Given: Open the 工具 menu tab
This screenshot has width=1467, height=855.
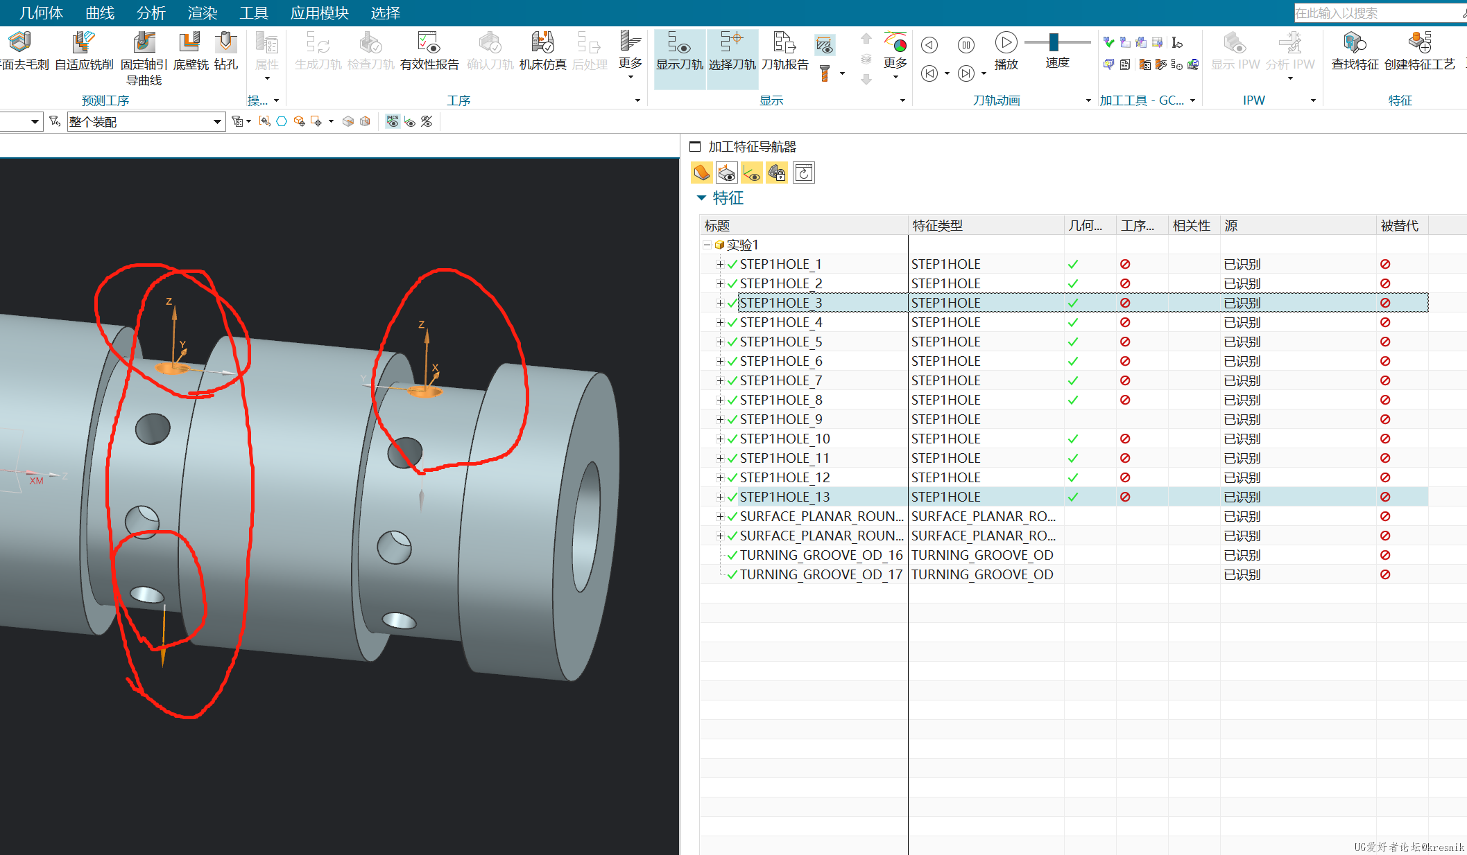Looking at the screenshot, I should tap(254, 13).
